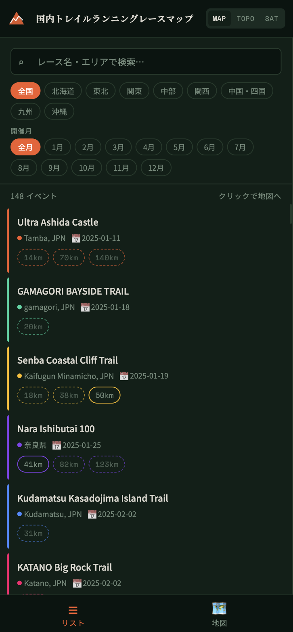Open the リスト hamburger list icon
The width and height of the screenshot is (293, 632).
pyautogui.click(x=73, y=610)
